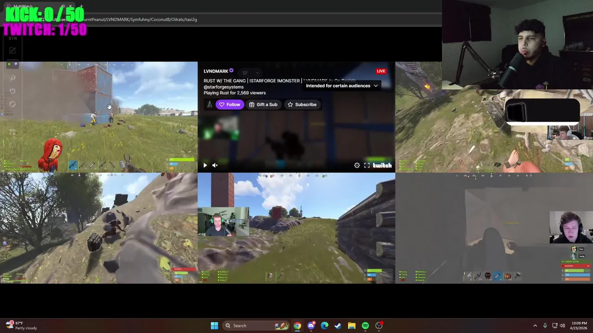Screen dimensions: 593x333
Task: Select the top-right Rust stream tile
Action: 494,117
